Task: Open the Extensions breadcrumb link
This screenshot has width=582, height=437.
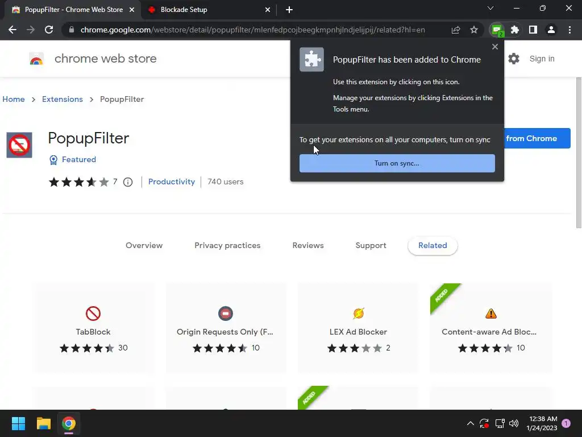Action: (63, 99)
